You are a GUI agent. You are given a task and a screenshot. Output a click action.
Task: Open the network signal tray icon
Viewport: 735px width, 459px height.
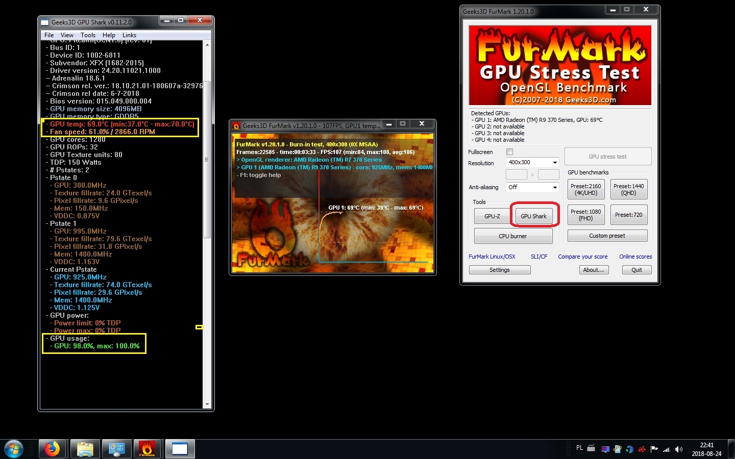pyautogui.click(x=666, y=449)
